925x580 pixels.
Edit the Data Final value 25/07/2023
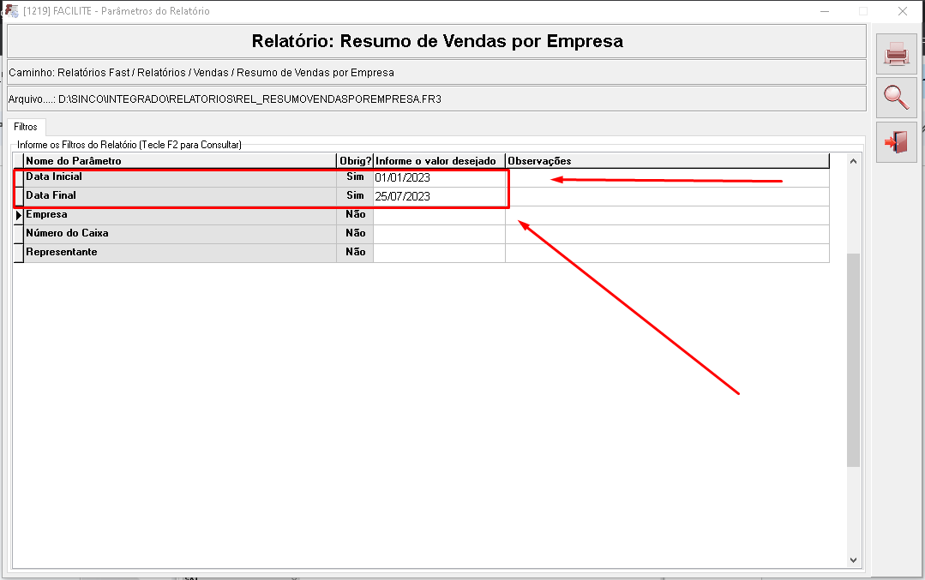pyautogui.click(x=439, y=196)
